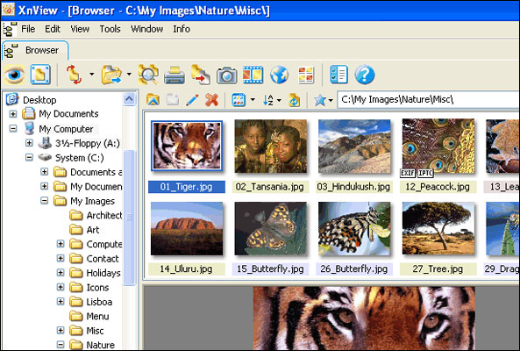Click the globe Web page icon
520x351 pixels.
coord(279,75)
